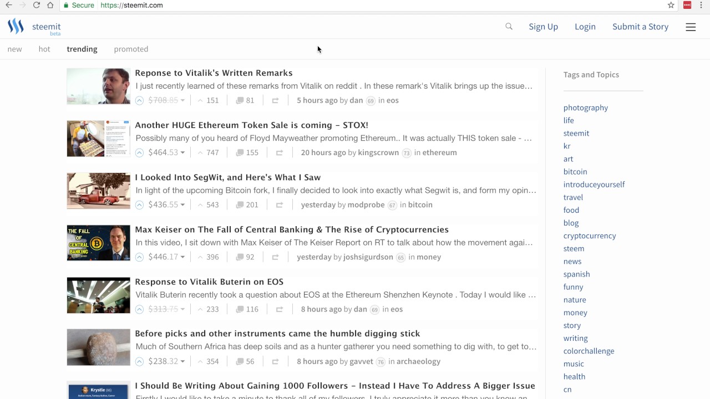This screenshot has height=399, width=710.
Task: Open comments icon showing 92 replies
Action: tap(240, 257)
